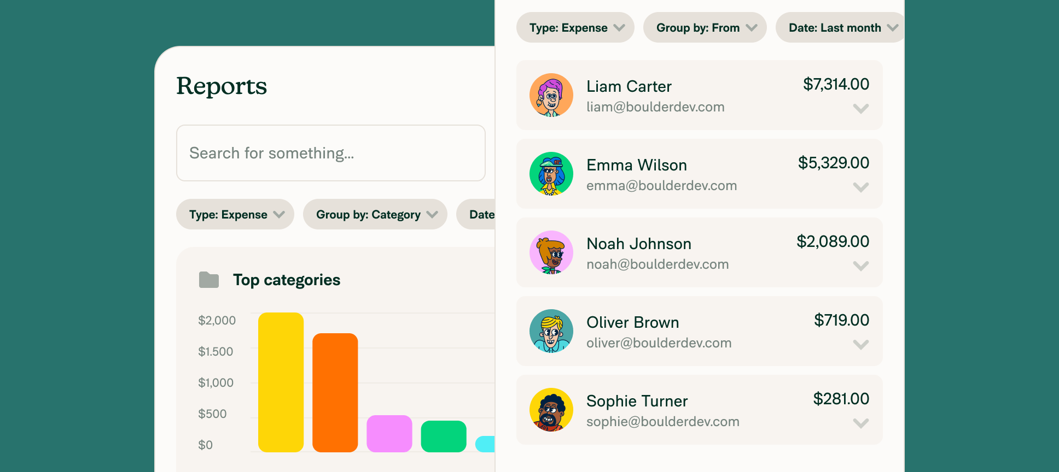The image size is (1059, 472).
Task: Open Type: Expense dropdown in right panel
Action: coord(575,27)
